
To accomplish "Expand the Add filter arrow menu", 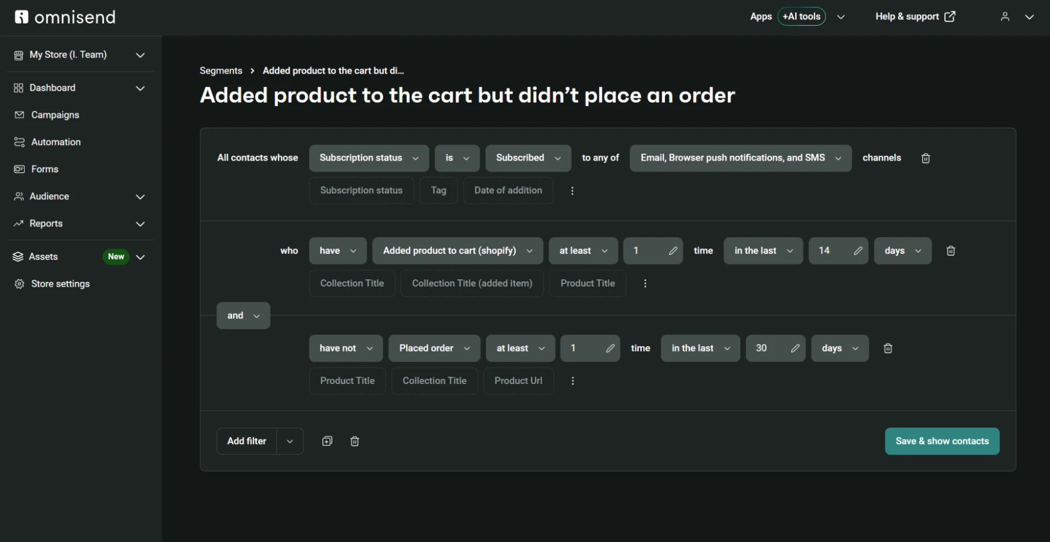I will (x=290, y=441).
